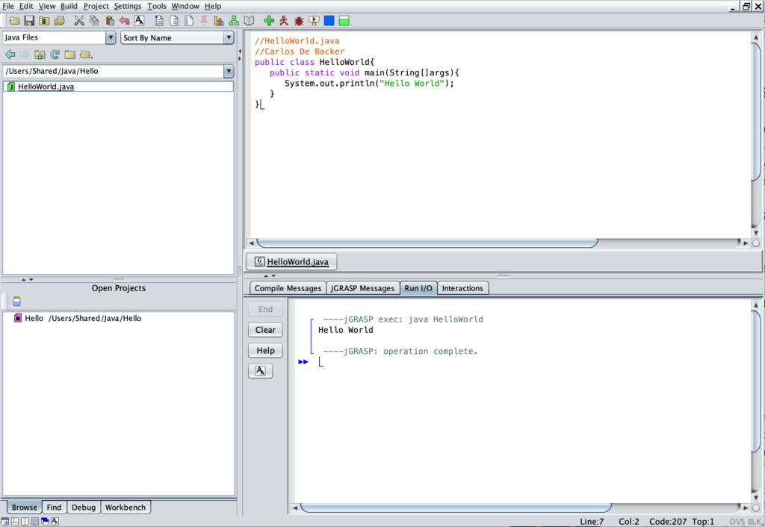Click the Browse folder icon labeled B
The height and width of the screenshot is (527, 765).
[44, 21]
